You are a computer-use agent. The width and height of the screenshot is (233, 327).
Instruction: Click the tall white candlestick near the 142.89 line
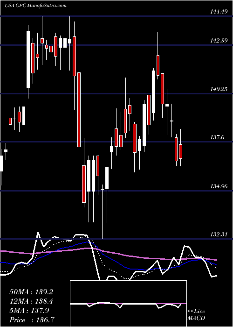click(28, 59)
